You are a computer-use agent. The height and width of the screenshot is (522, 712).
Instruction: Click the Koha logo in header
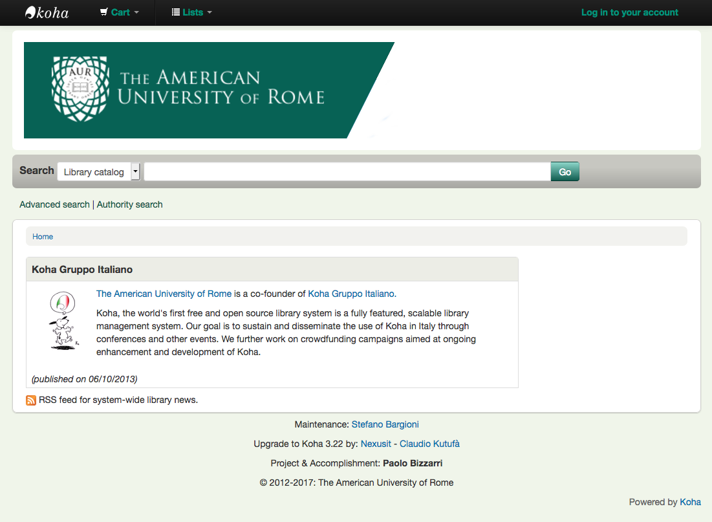coord(47,13)
